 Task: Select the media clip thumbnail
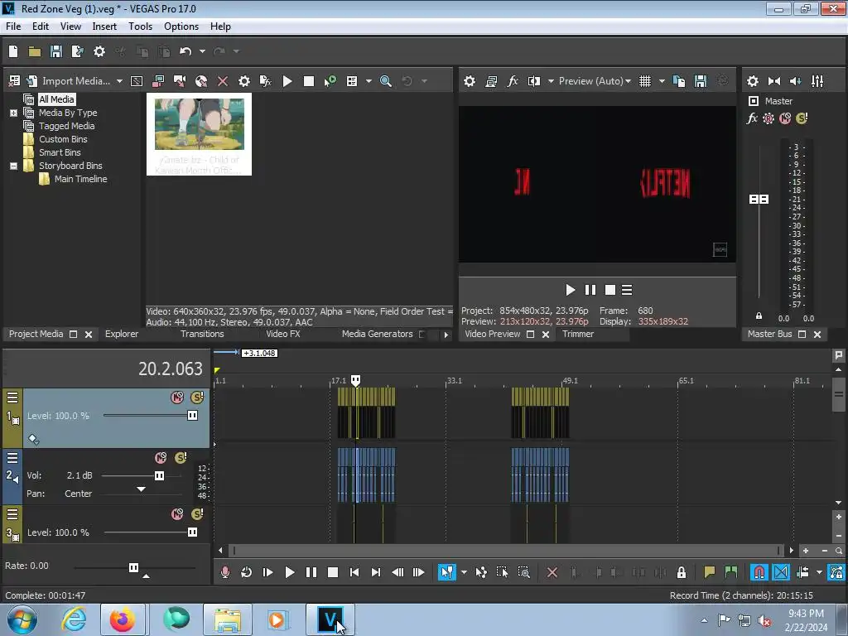199,134
